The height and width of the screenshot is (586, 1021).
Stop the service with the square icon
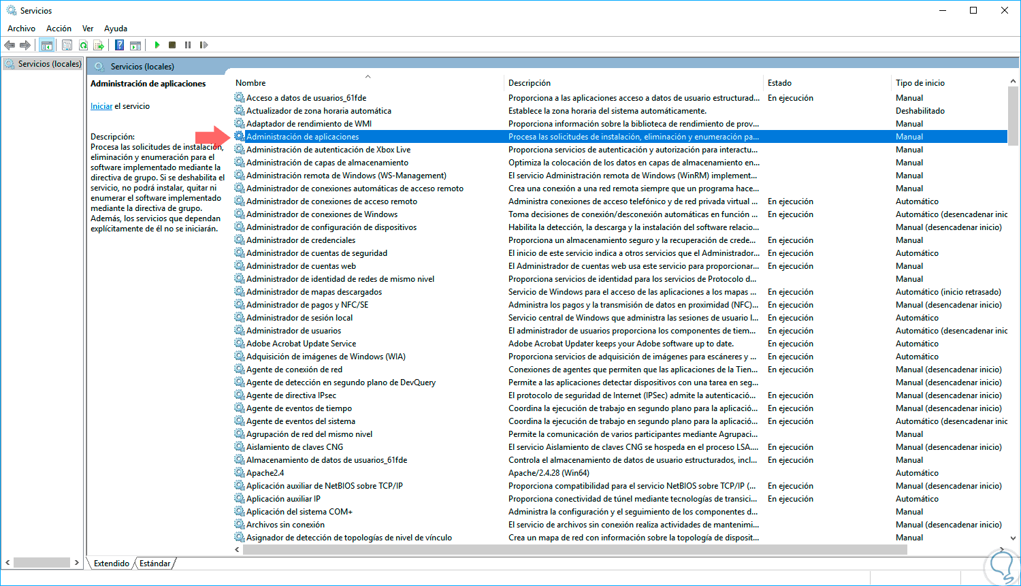tap(172, 45)
